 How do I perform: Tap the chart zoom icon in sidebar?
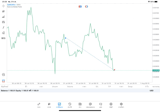point(3,74)
